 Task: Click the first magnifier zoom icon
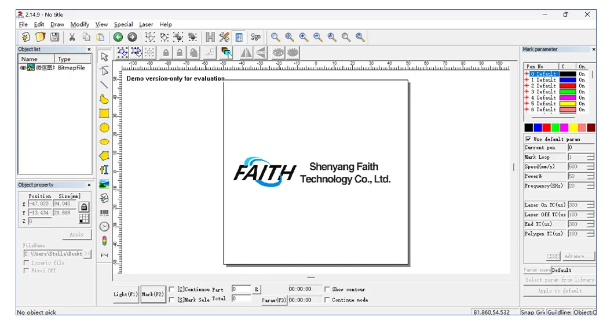275,37
